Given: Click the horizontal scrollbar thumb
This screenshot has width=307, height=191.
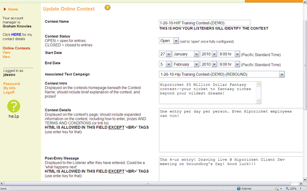Looking at the screenshot, I should [148, 183].
